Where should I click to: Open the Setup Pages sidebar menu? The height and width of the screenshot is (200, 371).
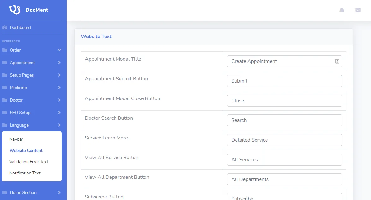32,75
